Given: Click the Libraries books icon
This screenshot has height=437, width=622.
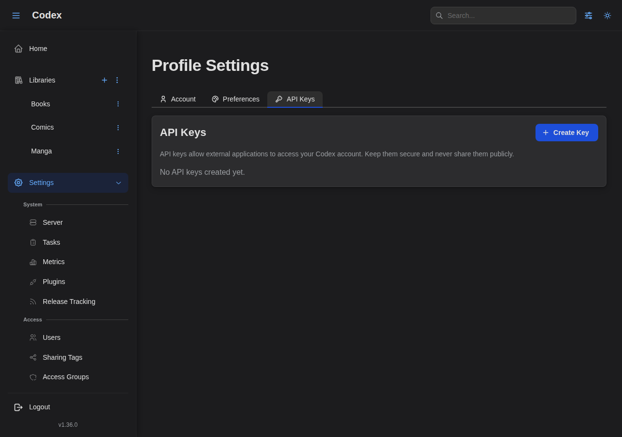Looking at the screenshot, I should 18,80.
